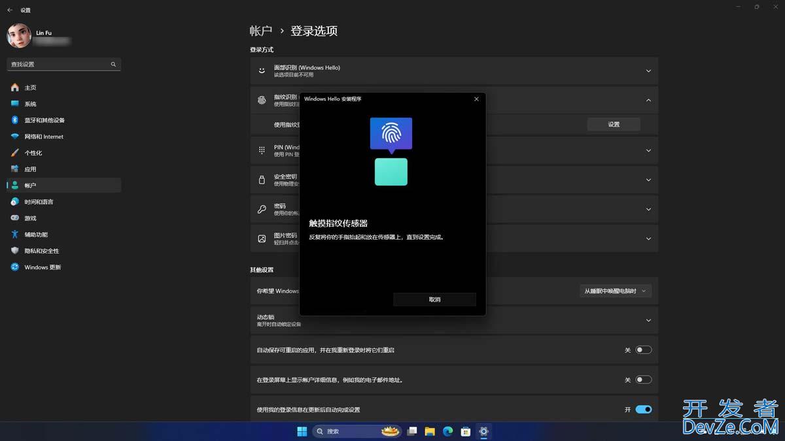785x441 pixels.
Task: Click the 查找设置 search field
Action: [x=64, y=64]
